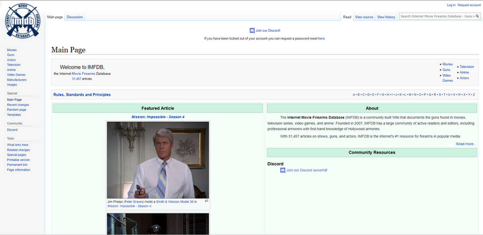This screenshot has width=483, height=235.
Task: Click the enlarge icon below the featured image
Action: coord(206,201)
